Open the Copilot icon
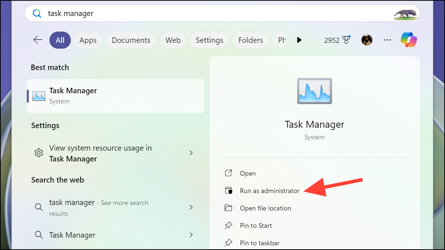The width and height of the screenshot is (445, 250). coord(409,40)
